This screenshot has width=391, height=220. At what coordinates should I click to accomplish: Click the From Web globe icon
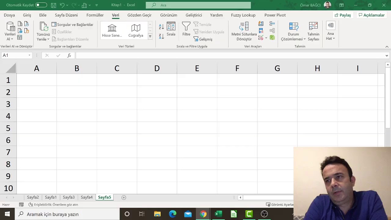(20, 31)
